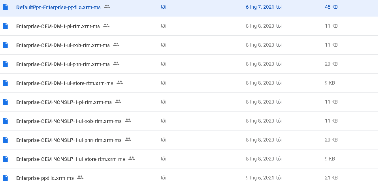Click shared icon next to Enterprise-OEM-NONSLP-1-ul-phn-rtm.xrm-ms
The width and height of the screenshot is (388, 185).
pos(128,140)
